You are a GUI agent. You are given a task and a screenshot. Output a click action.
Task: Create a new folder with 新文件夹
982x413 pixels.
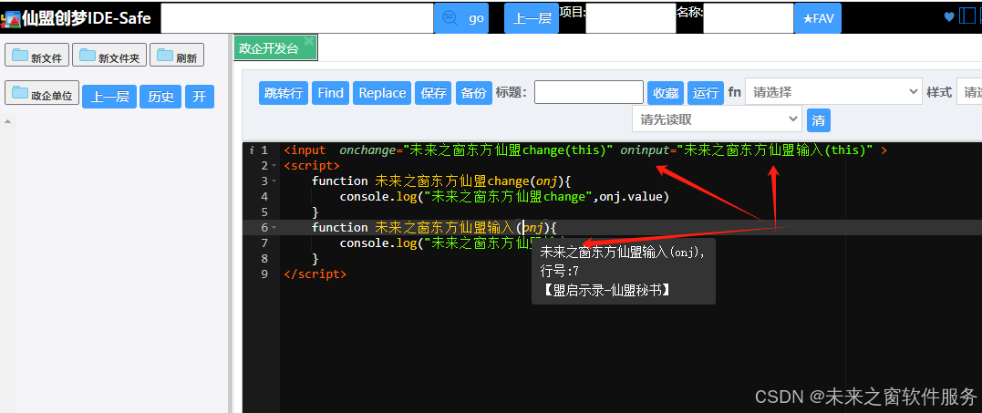(109, 55)
